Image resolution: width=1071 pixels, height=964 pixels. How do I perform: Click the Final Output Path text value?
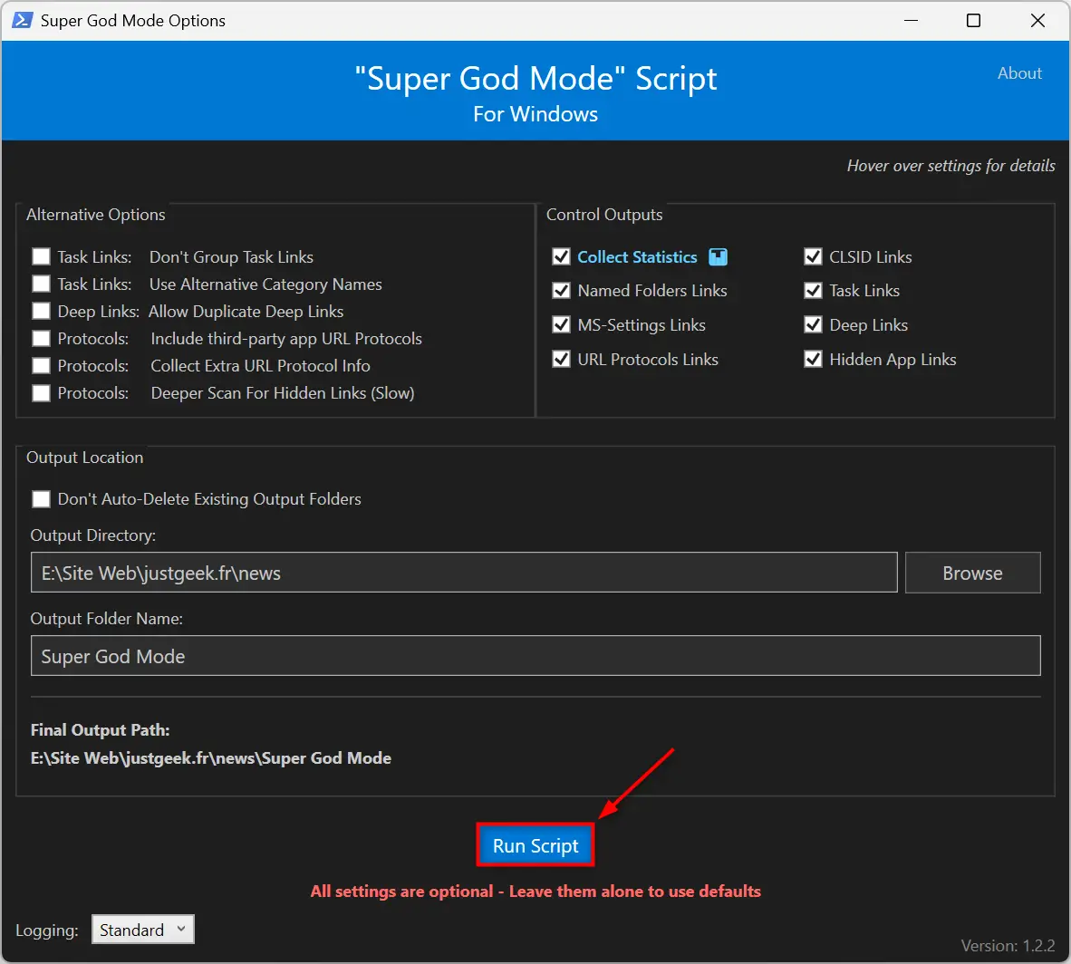click(211, 758)
